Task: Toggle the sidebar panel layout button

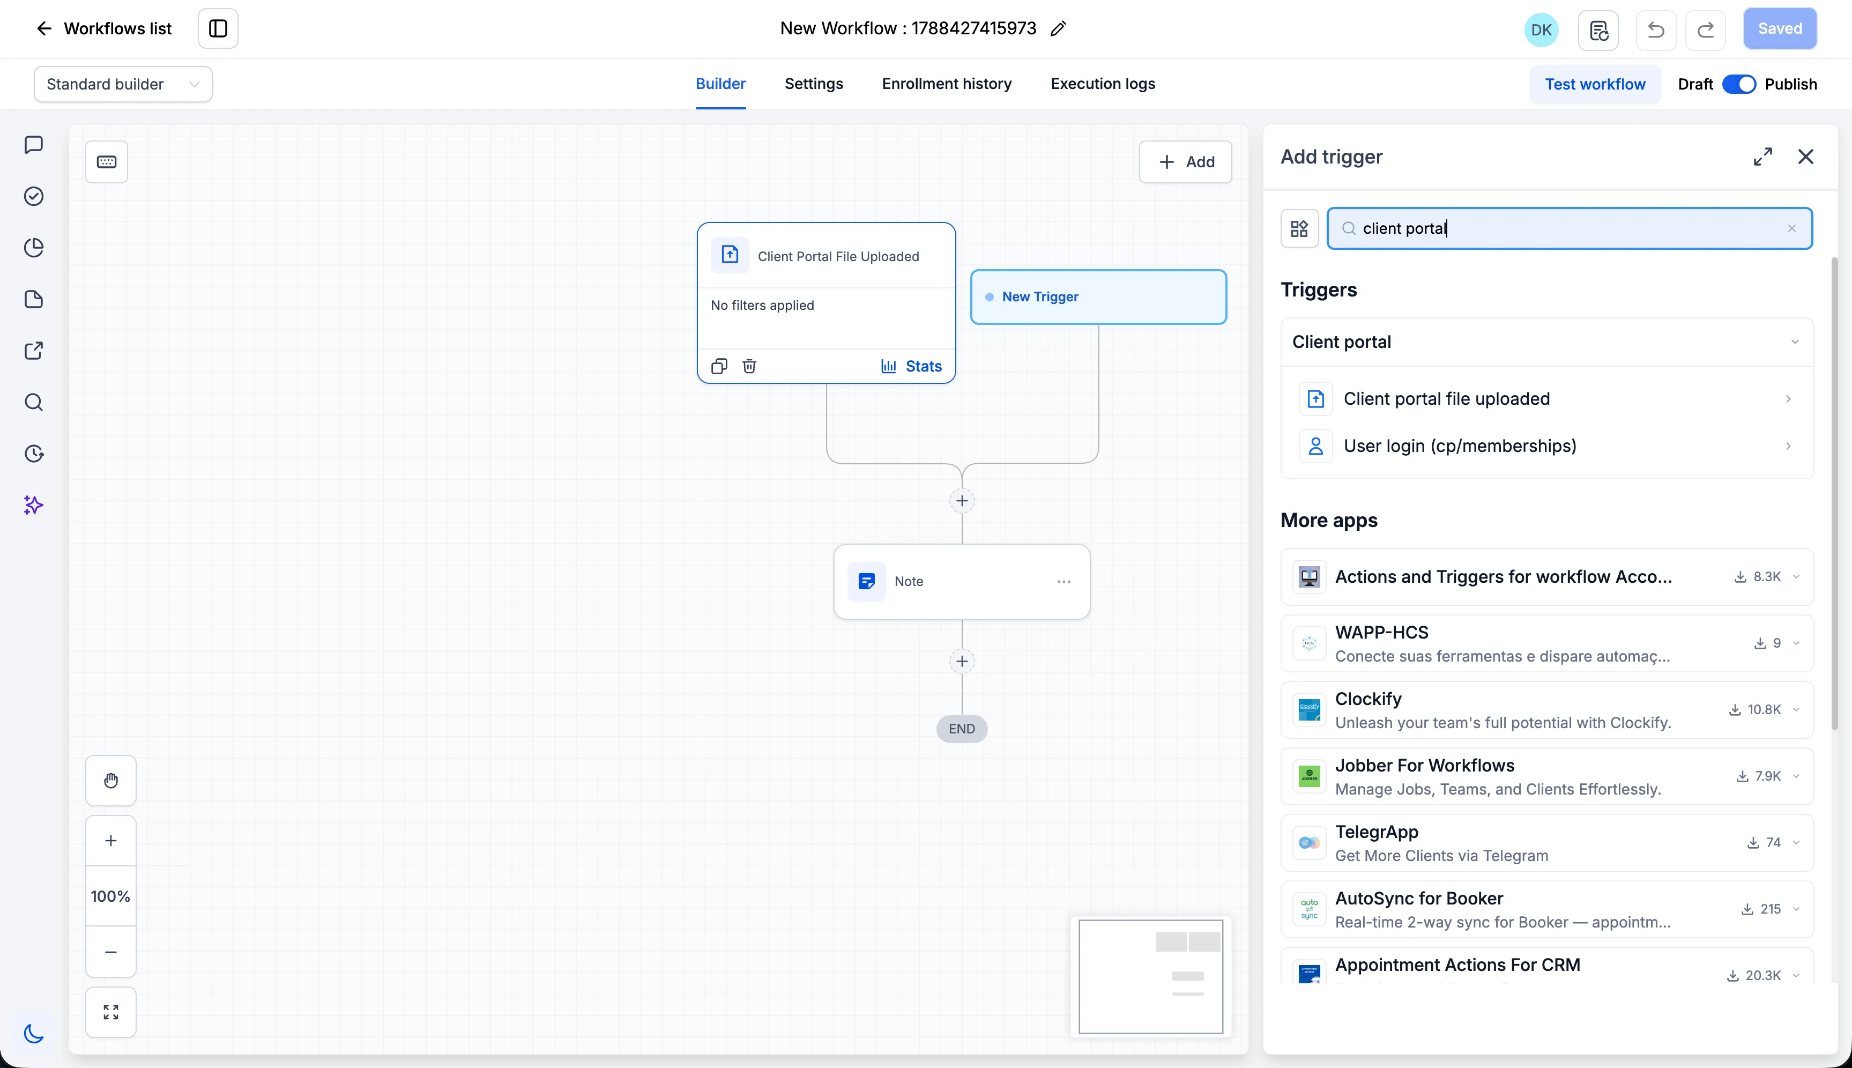Action: pyautogui.click(x=218, y=28)
